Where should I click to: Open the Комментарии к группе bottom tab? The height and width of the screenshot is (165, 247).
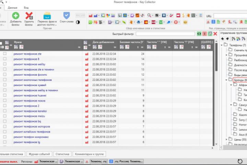pos(89,154)
